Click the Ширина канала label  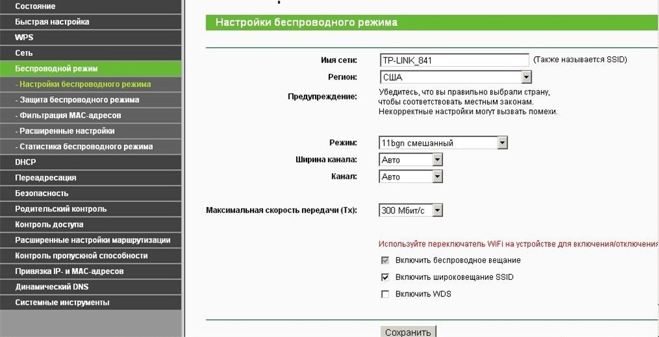327,160
